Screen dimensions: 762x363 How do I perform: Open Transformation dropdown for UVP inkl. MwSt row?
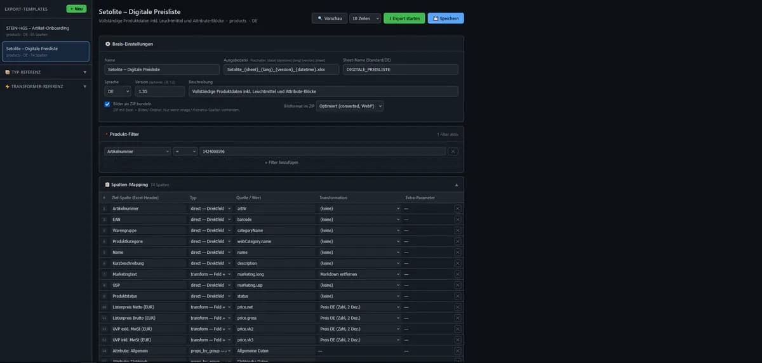click(x=359, y=340)
